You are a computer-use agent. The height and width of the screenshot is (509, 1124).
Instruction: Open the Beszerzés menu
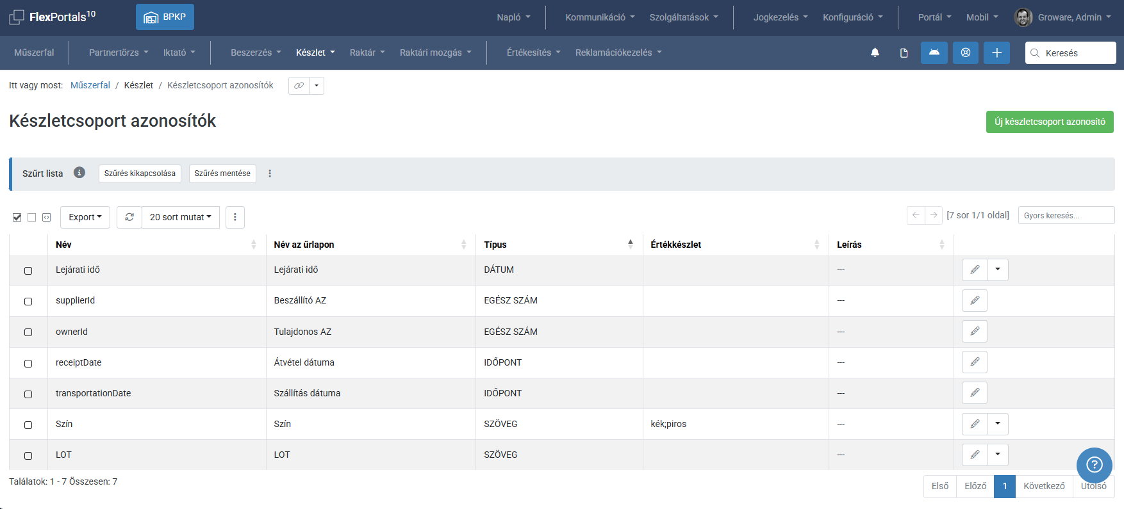pyautogui.click(x=256, y=53)
